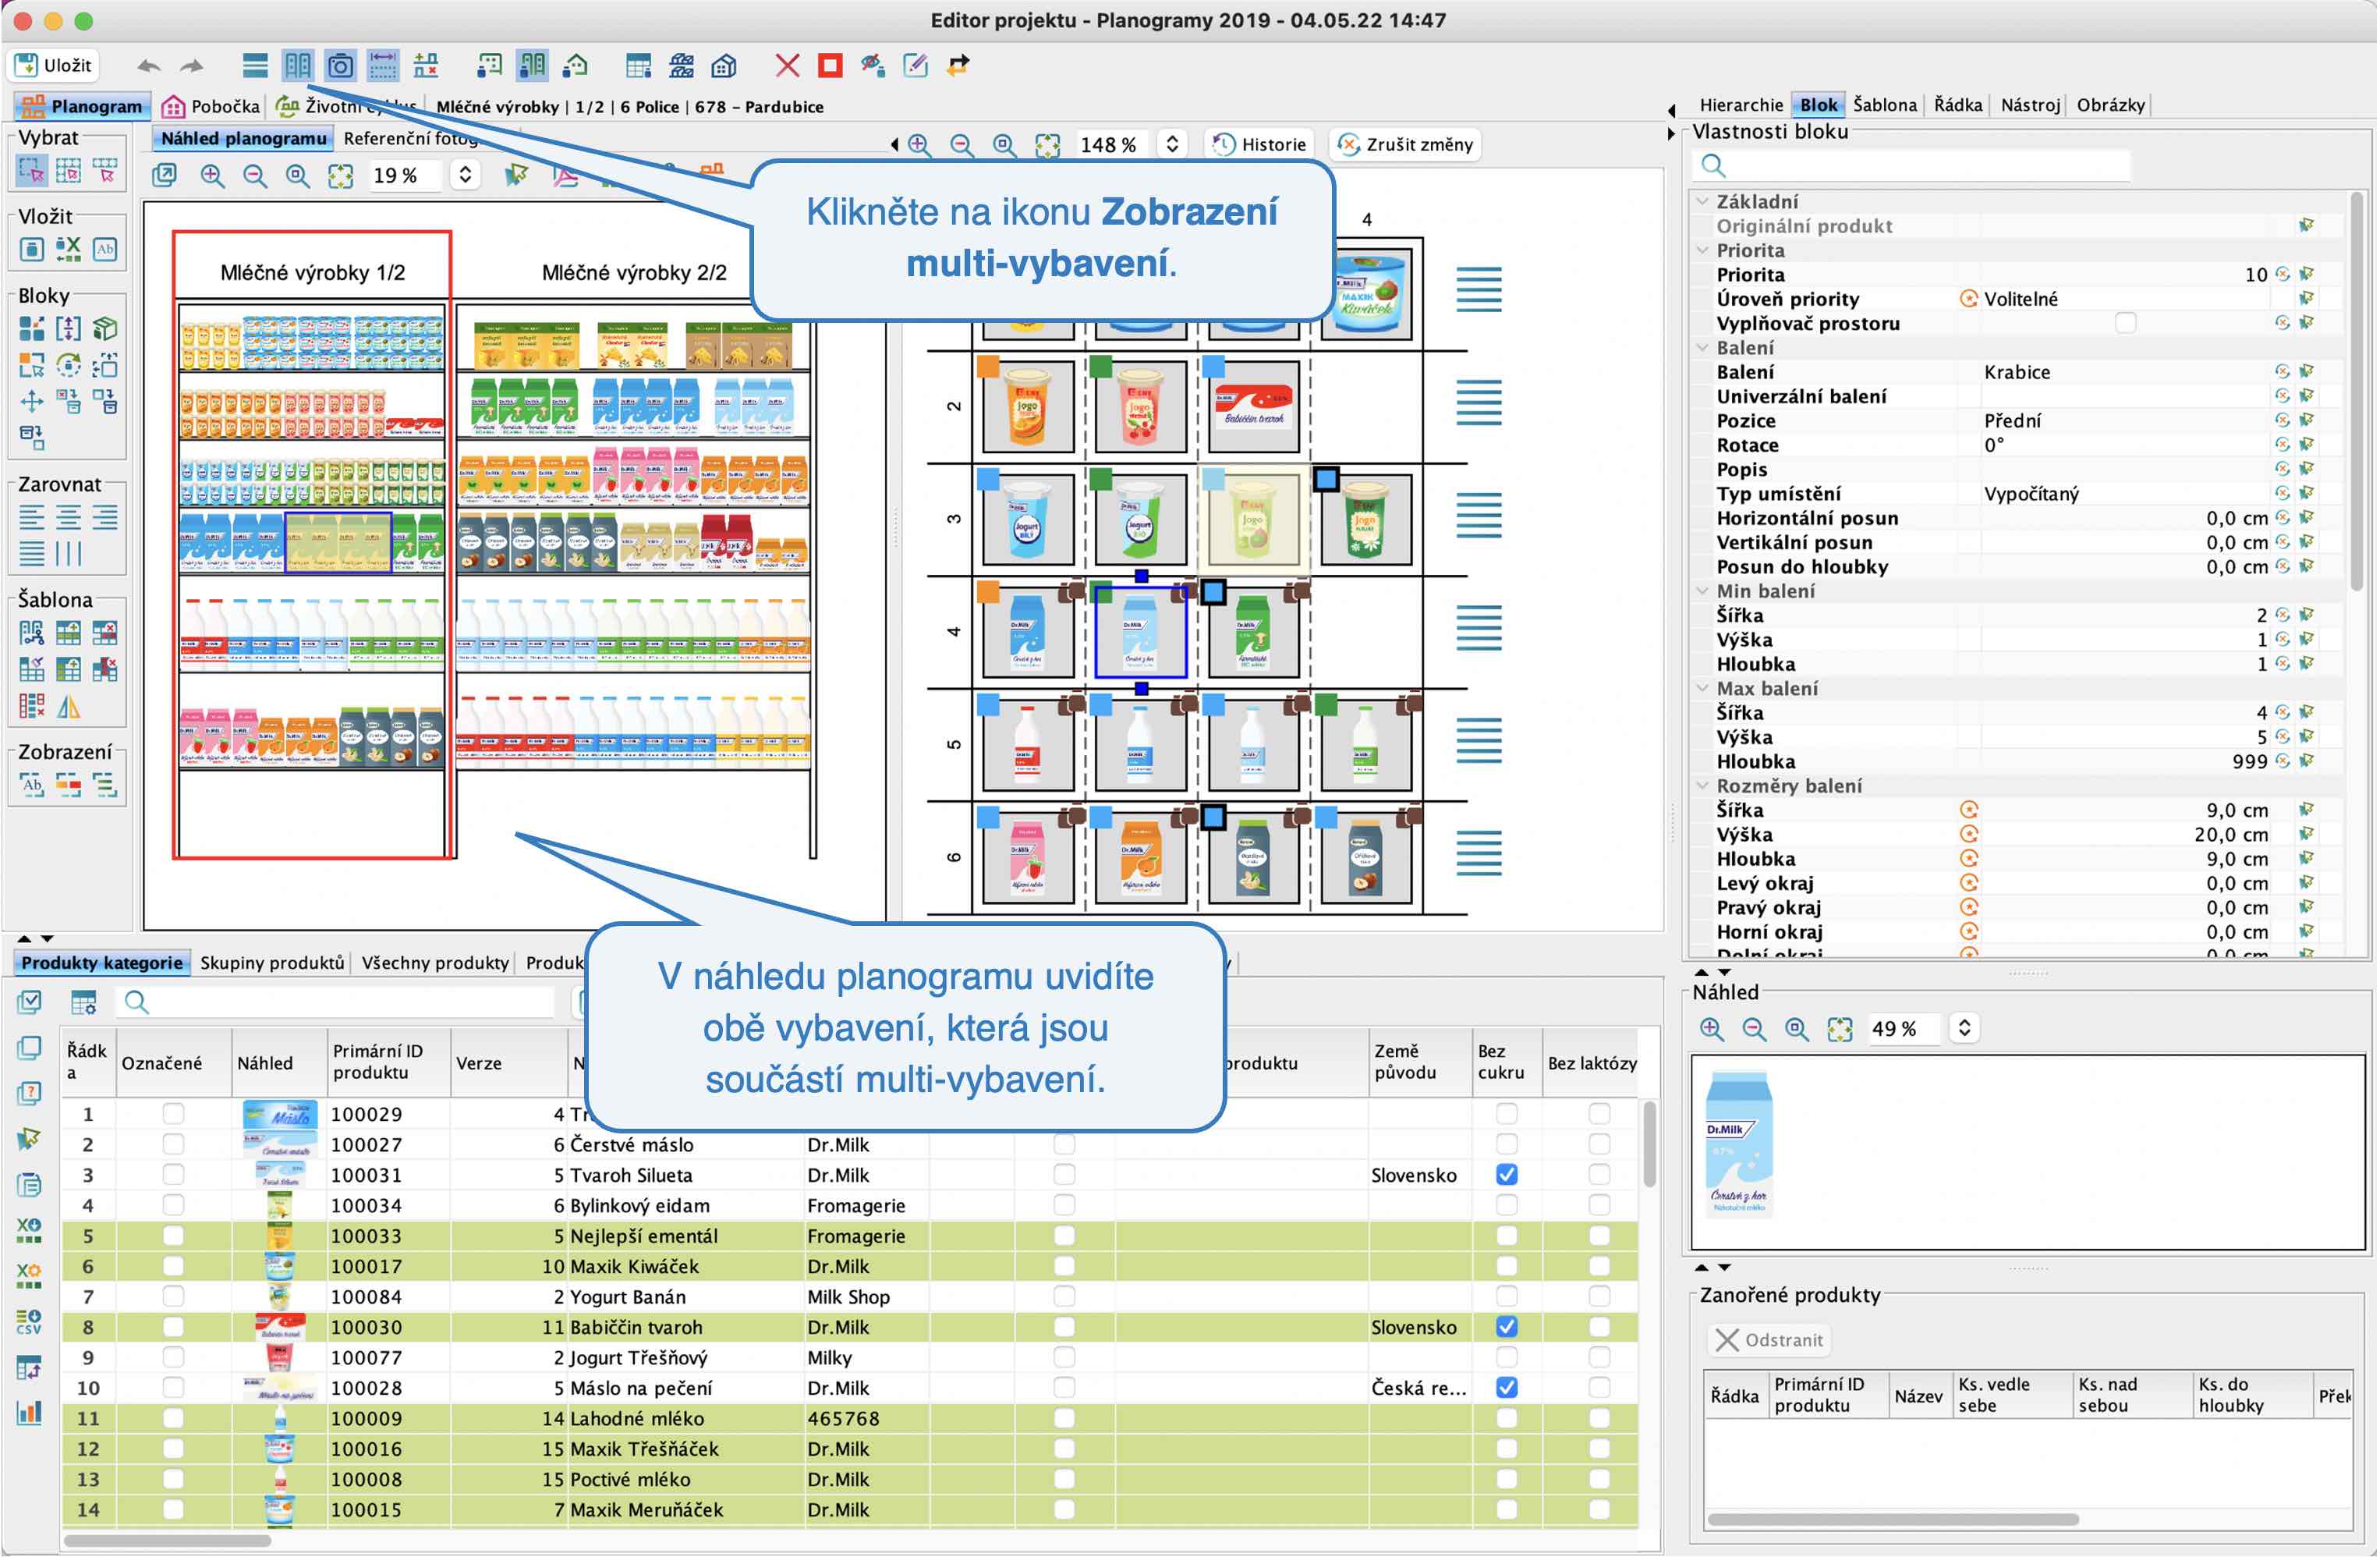This screenshot has height=1557, width=2380.
Task: Open the Řádka properties tab
Action: (x=1958, y=105)
